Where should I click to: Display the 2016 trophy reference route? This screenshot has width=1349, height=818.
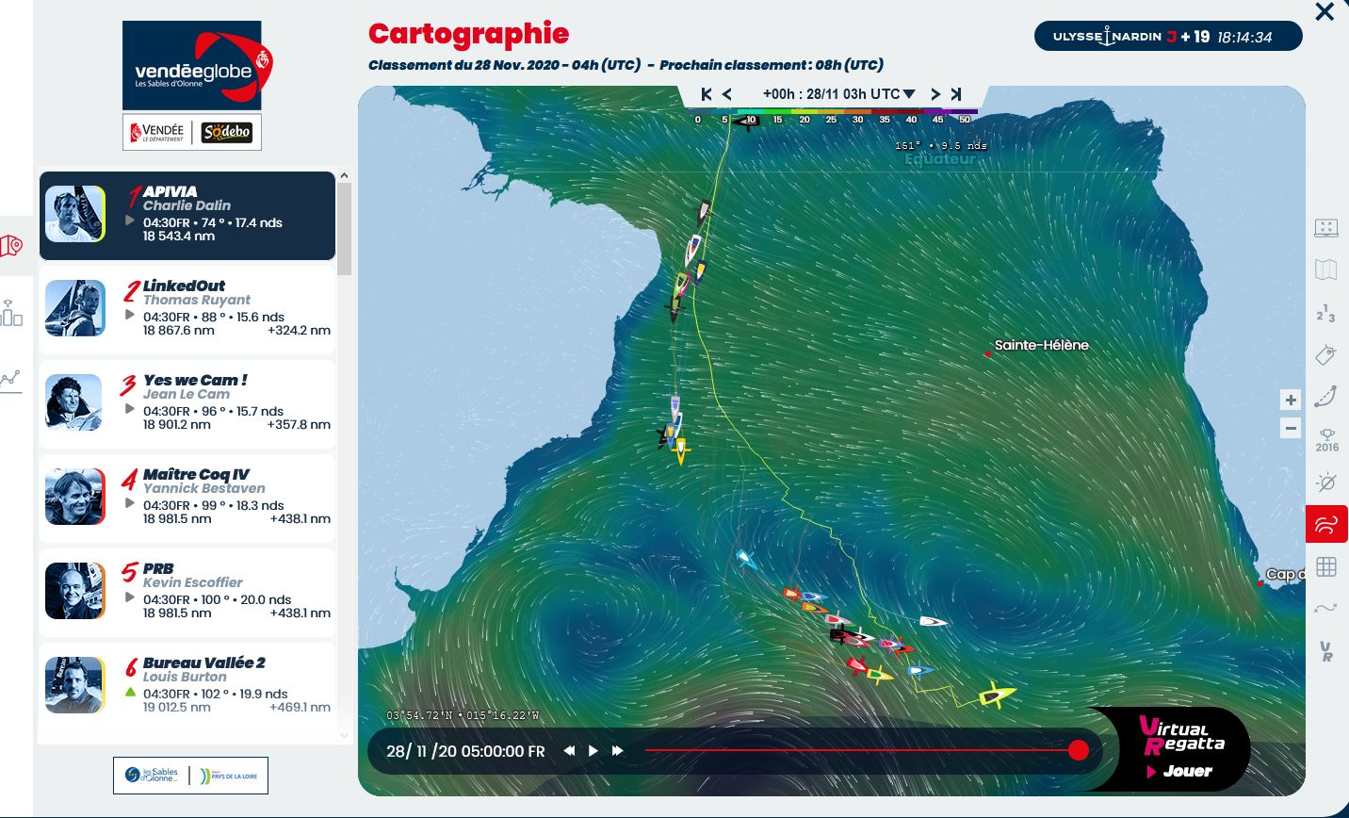pos(1326,440)
